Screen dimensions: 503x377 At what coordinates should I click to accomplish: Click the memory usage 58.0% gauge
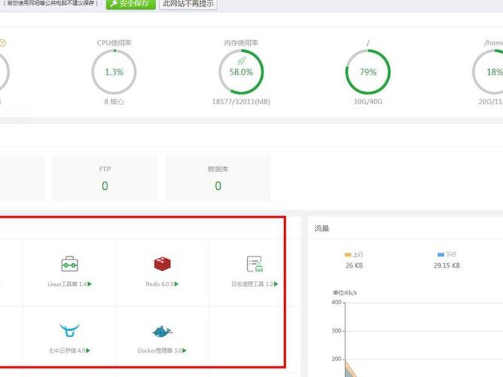coord(241,72)
